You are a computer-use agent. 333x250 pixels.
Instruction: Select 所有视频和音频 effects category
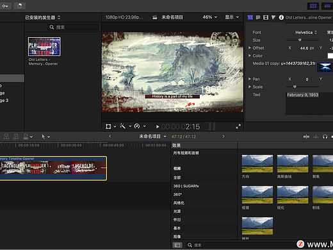186,153
